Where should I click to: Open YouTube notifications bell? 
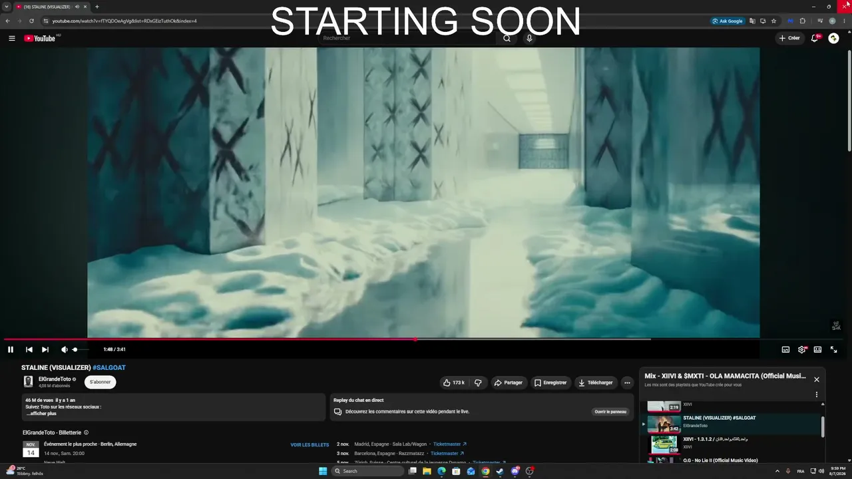815,39
